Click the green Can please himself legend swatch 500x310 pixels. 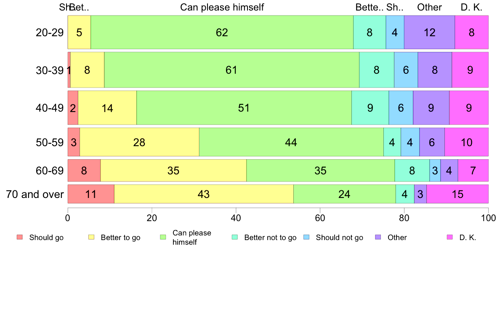pos(163,237)
